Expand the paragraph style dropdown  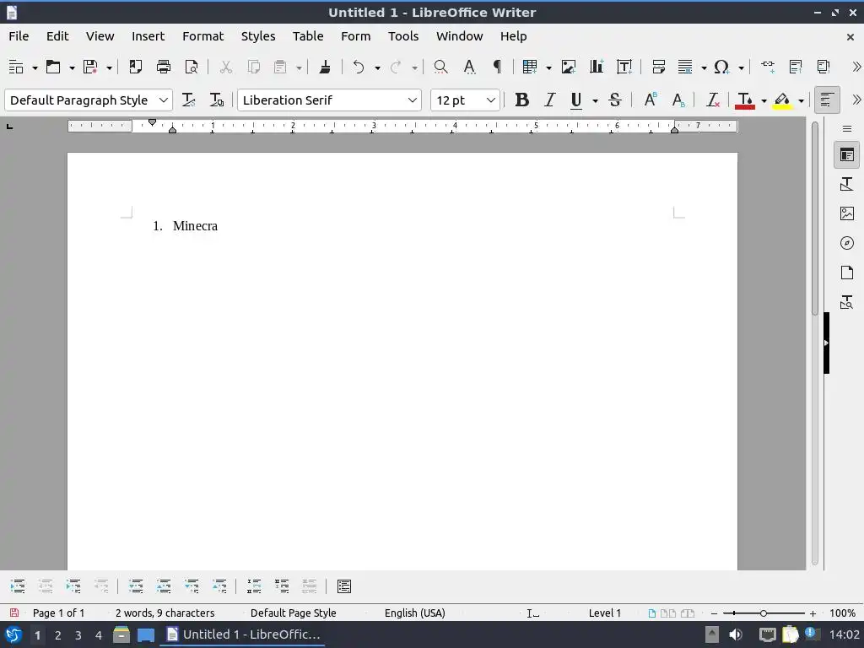pos(164,100)
